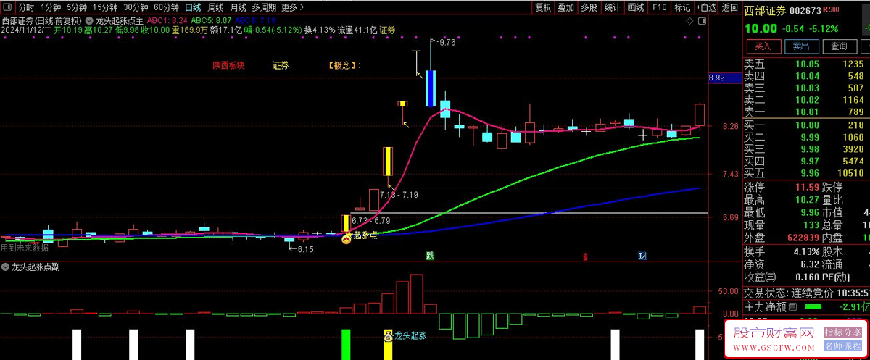Open F10 company information
Screen dimensions: 870x360
(659, 7)
